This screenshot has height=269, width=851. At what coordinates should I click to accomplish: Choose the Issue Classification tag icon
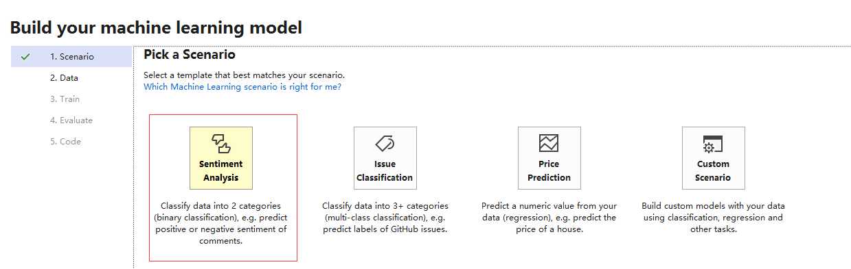pyautogui.click(x=385, y=143)
